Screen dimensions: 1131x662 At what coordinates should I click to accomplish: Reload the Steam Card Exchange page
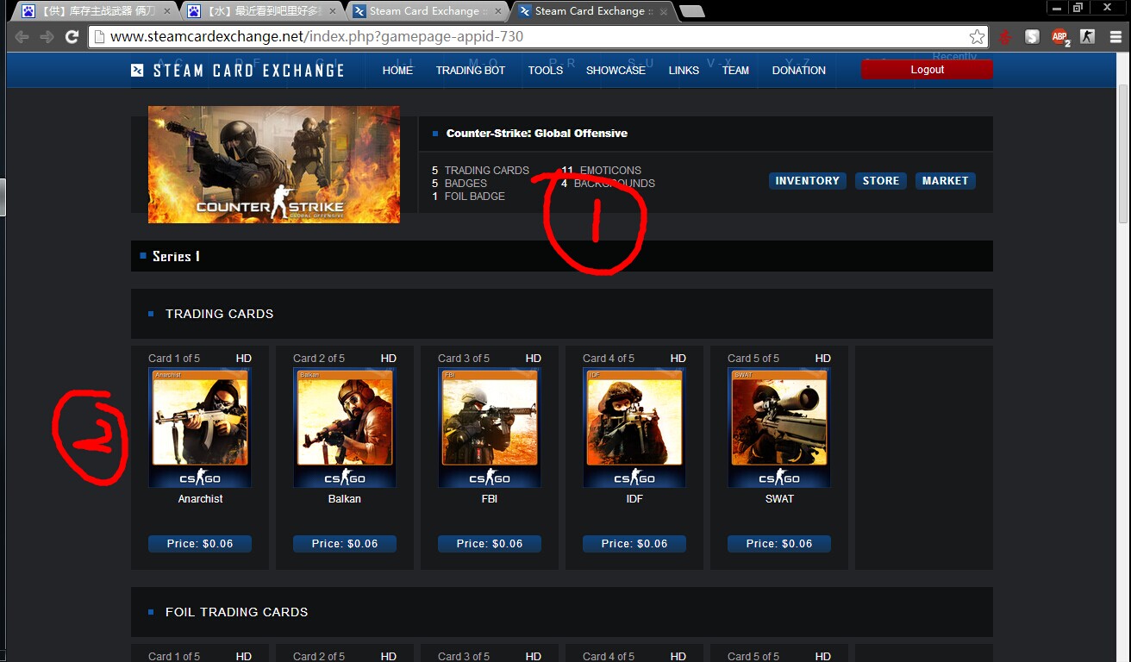pos(72,37)
